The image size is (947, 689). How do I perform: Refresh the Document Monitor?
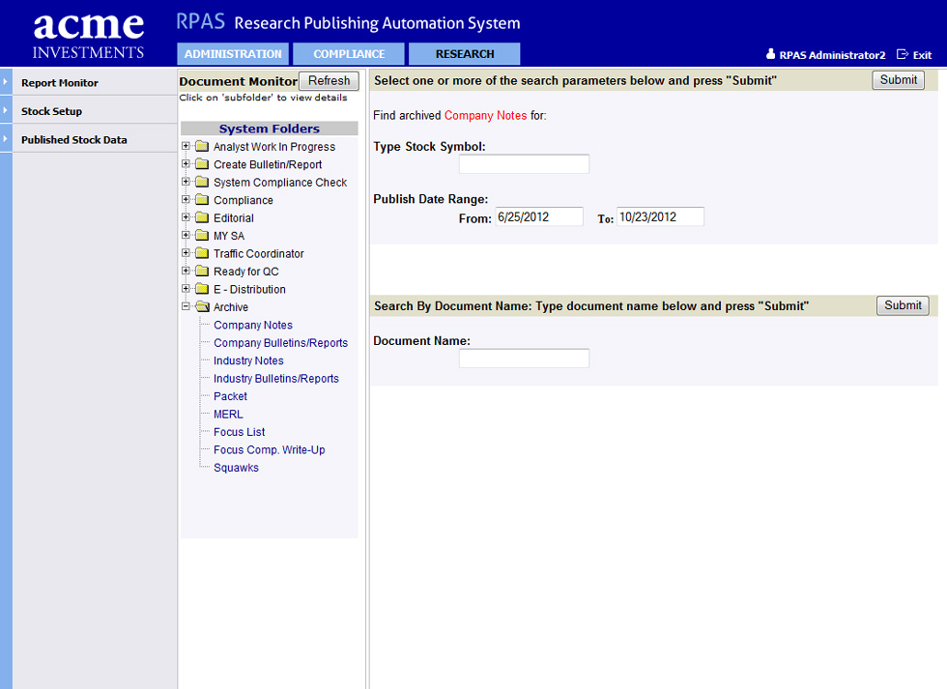[330, 80]
